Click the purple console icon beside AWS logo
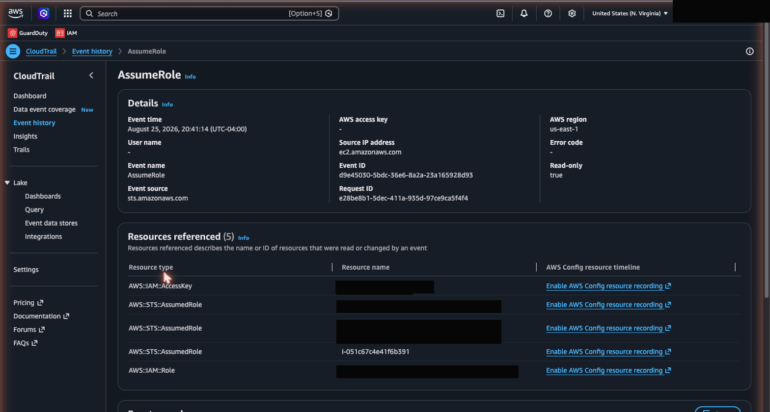770x412 pixels. tap(44, 13)
